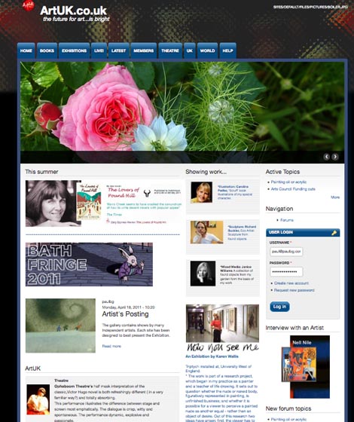Click the HELP navigation tab
The width and height of the screenshot is (354, 422).
227,50
